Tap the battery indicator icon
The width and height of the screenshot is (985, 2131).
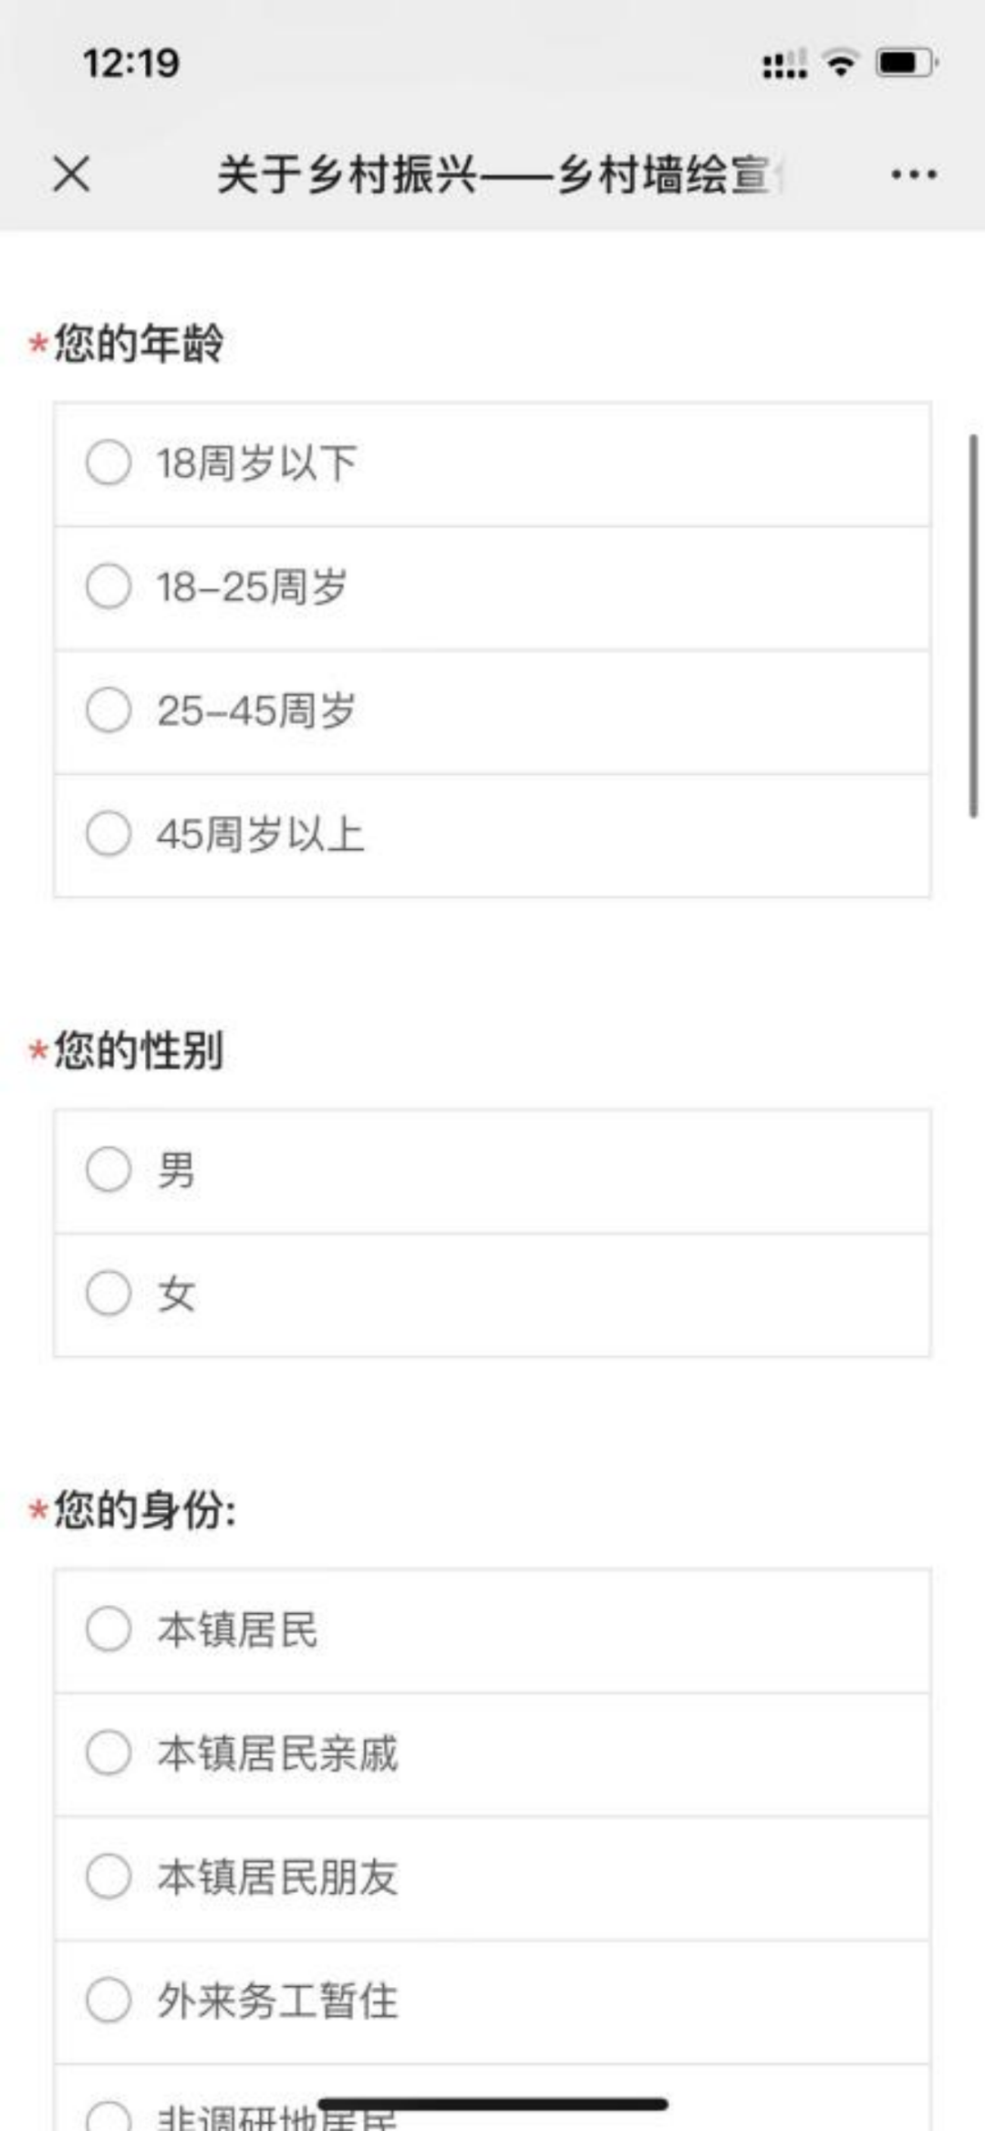click(907, 63)
